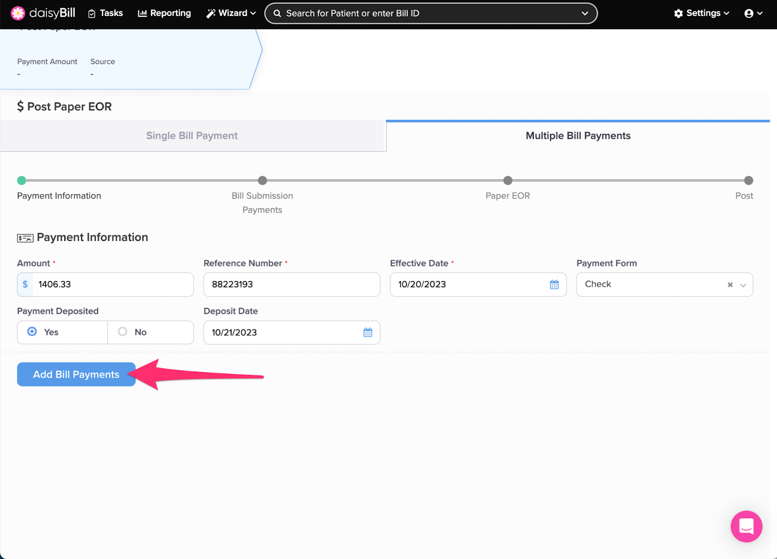Click the Paper EOR progress step marker
The height and width of the screenshot is (559, 777).
click(x=507, y=180)
